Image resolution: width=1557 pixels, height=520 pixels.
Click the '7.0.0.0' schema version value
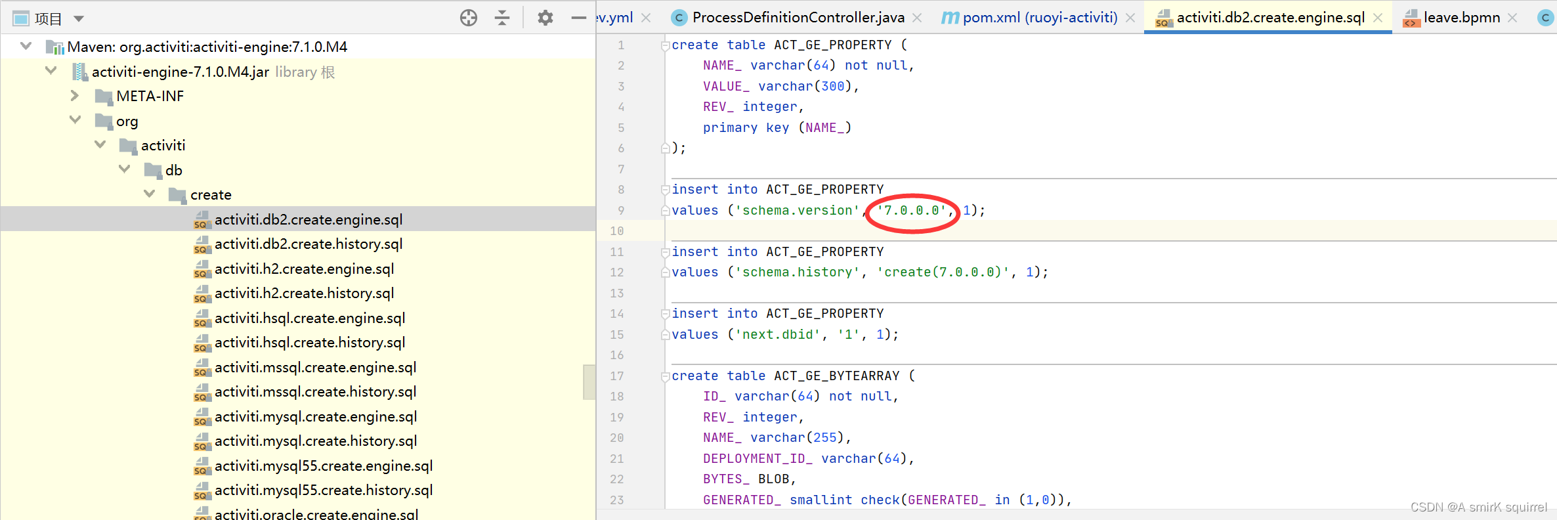pyautogui.click(x=912, y=211)
